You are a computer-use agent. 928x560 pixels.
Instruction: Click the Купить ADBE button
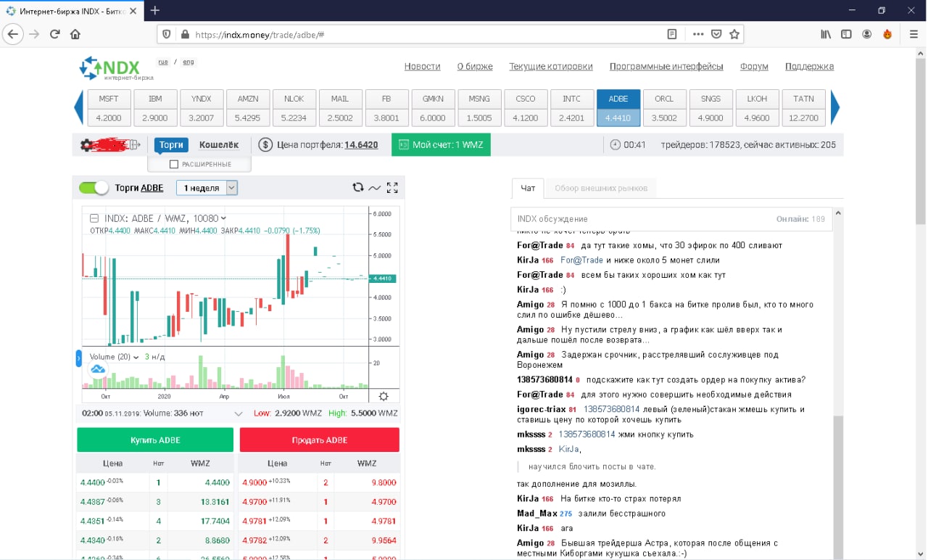point(155,440)
